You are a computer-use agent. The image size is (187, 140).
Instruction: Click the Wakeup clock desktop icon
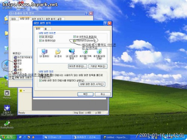tap(7, 94)
